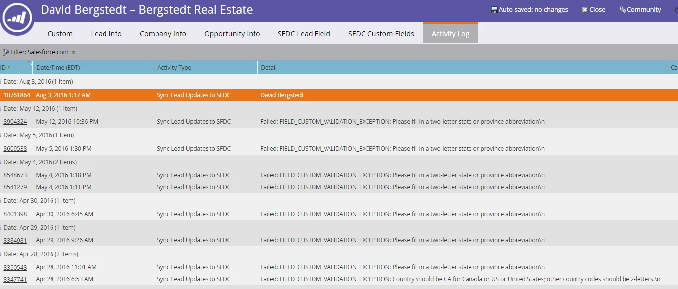Select the 'Aug 3, 2016 1:17 AM' cell
This screenshot has height=289, width=678.
[x=63, y=95]
